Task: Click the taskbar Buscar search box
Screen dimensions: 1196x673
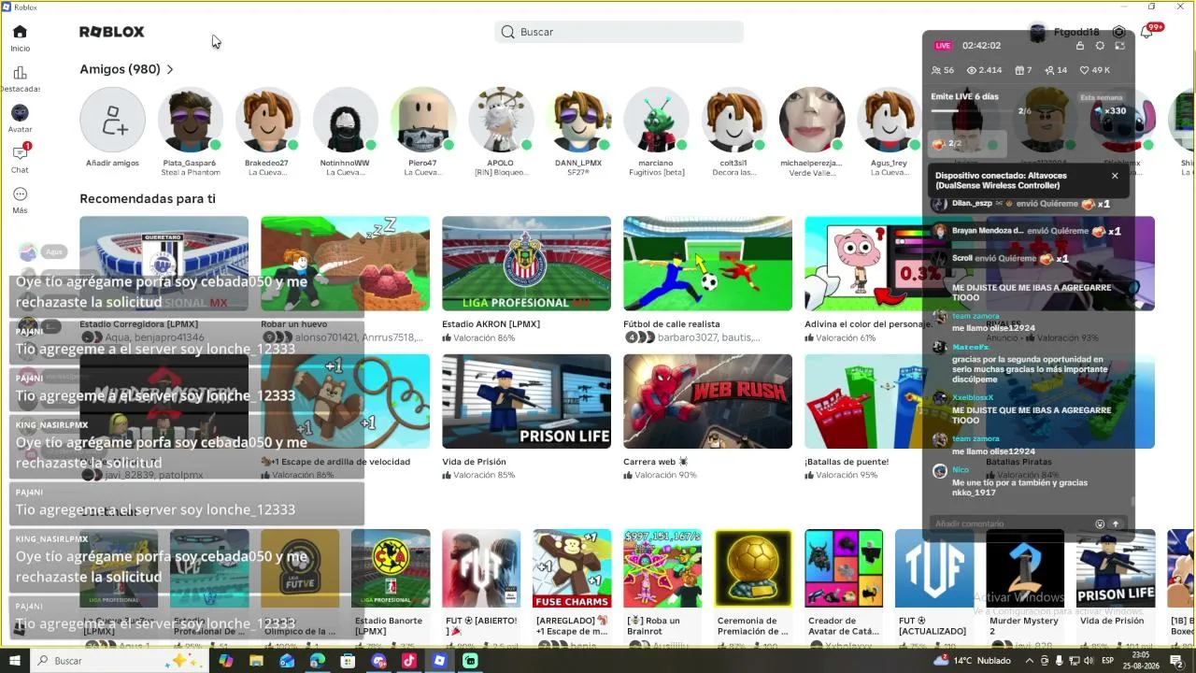Action: [121, 661]
